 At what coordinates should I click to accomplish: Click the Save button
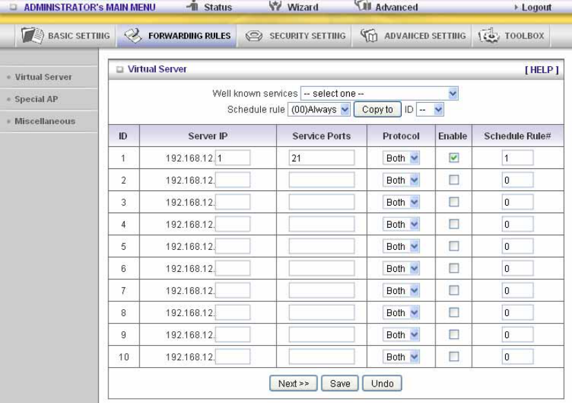click(x=340, y=384)
